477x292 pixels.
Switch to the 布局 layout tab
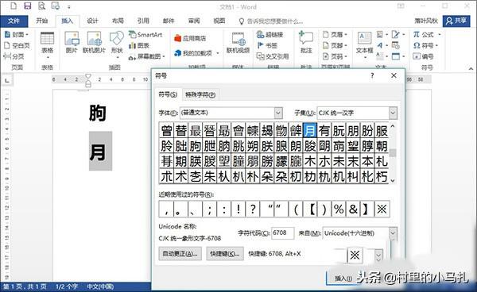[118, 21]
